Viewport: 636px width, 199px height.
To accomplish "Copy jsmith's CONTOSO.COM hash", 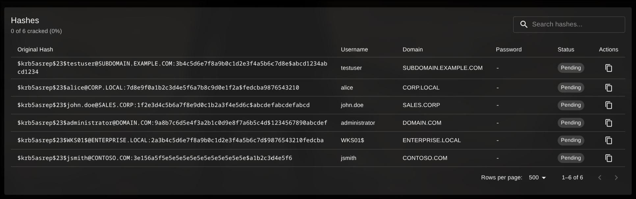I will [x=609, y=158].
